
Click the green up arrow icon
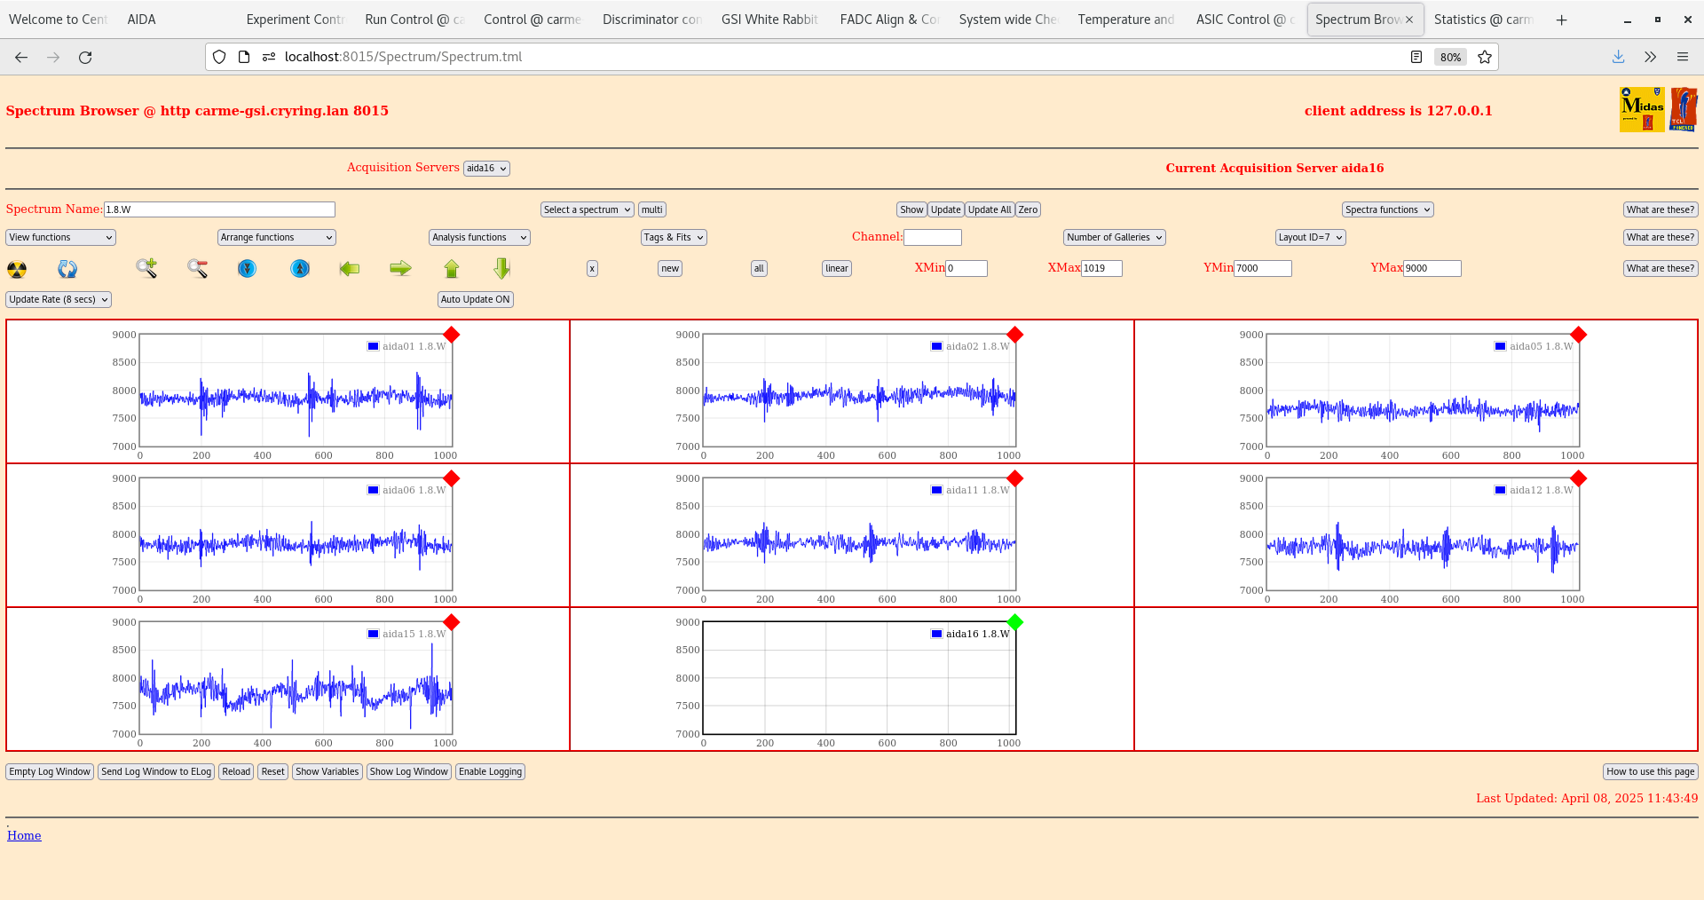click(452, 268)
